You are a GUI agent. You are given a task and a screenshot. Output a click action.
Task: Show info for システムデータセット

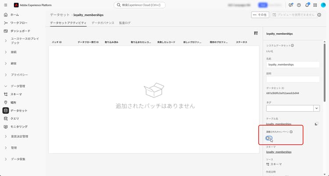(292, 45)
